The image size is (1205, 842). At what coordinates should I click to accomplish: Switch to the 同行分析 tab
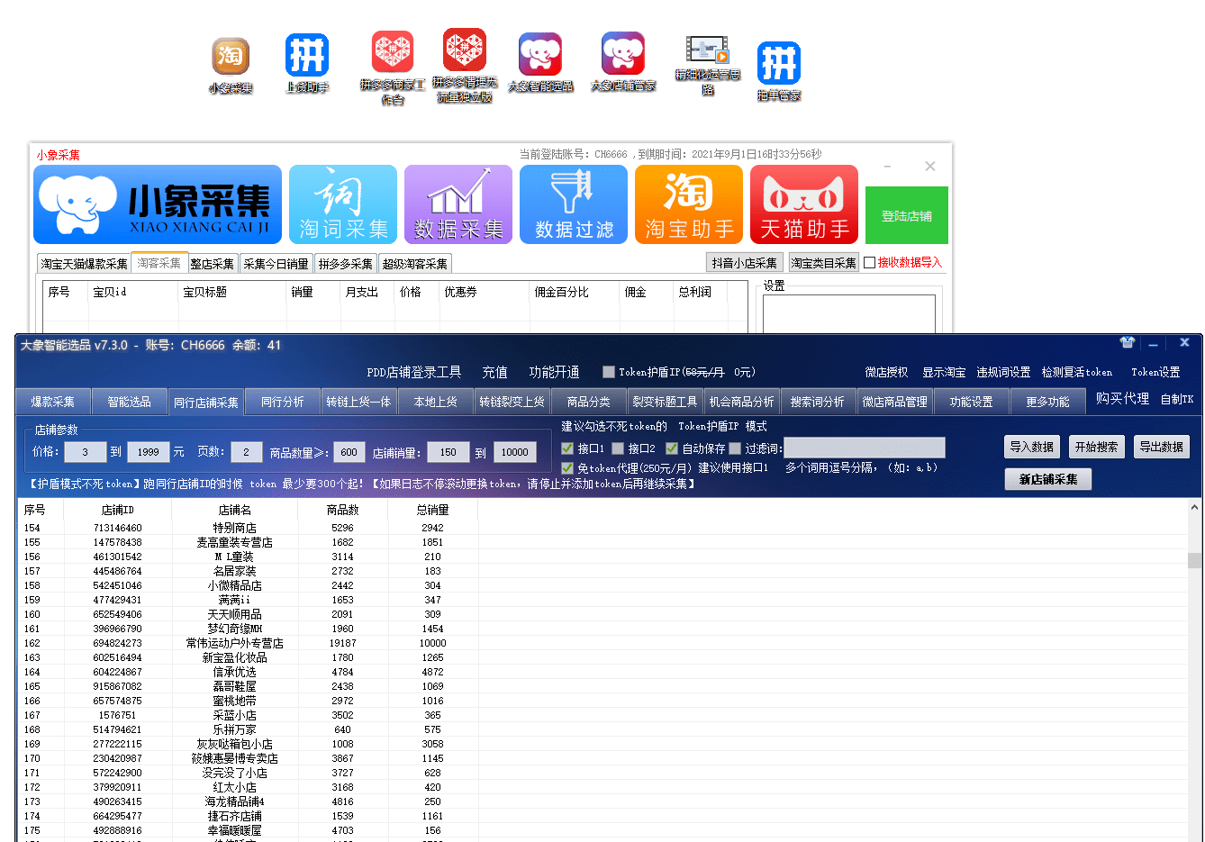pyautogui.click(x=282, y=403)
